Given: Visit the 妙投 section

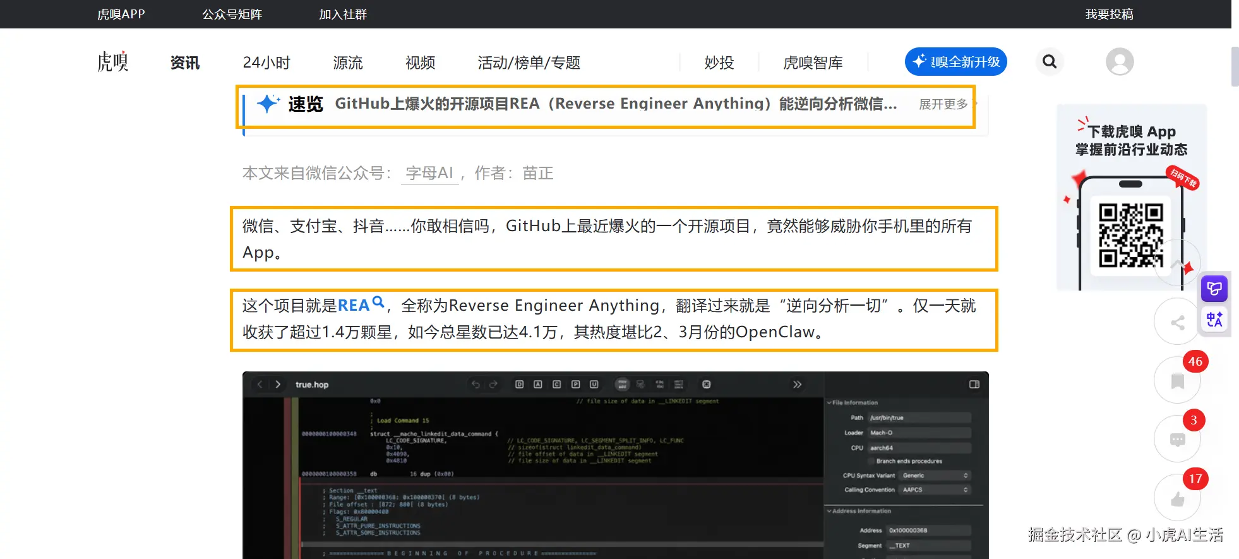Looking at the screenshot, I should (719, 63).
